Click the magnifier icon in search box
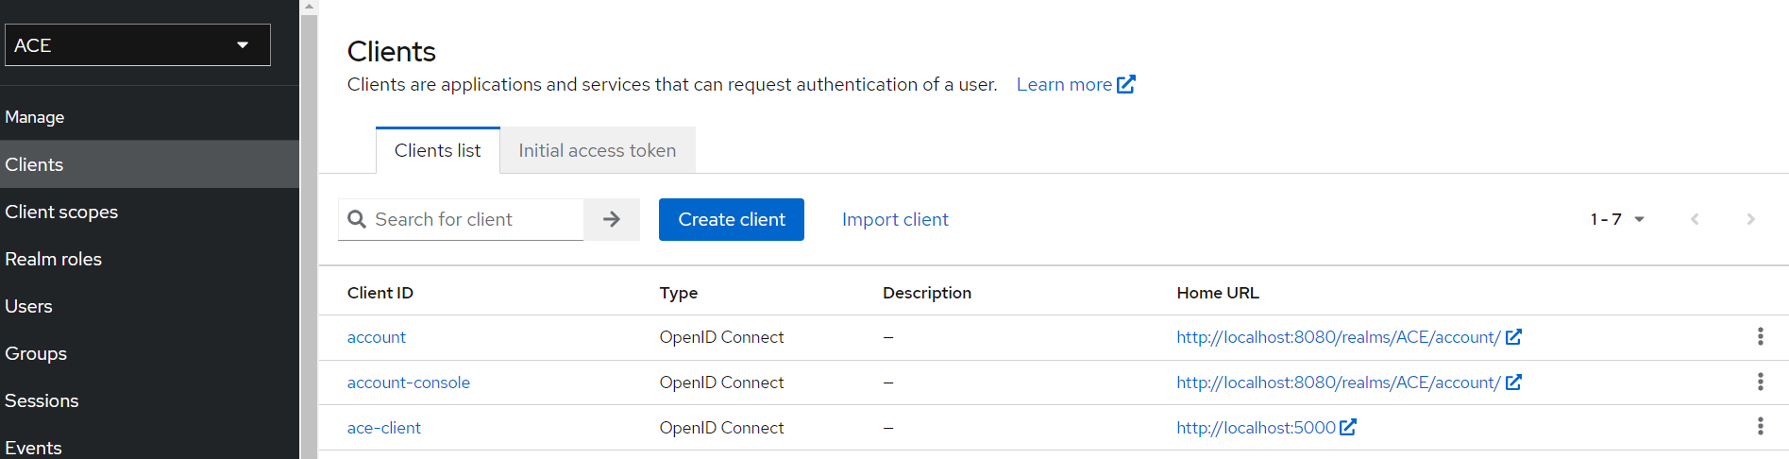The height and width of the screenshot is (459, 1789). coord(357,219)
